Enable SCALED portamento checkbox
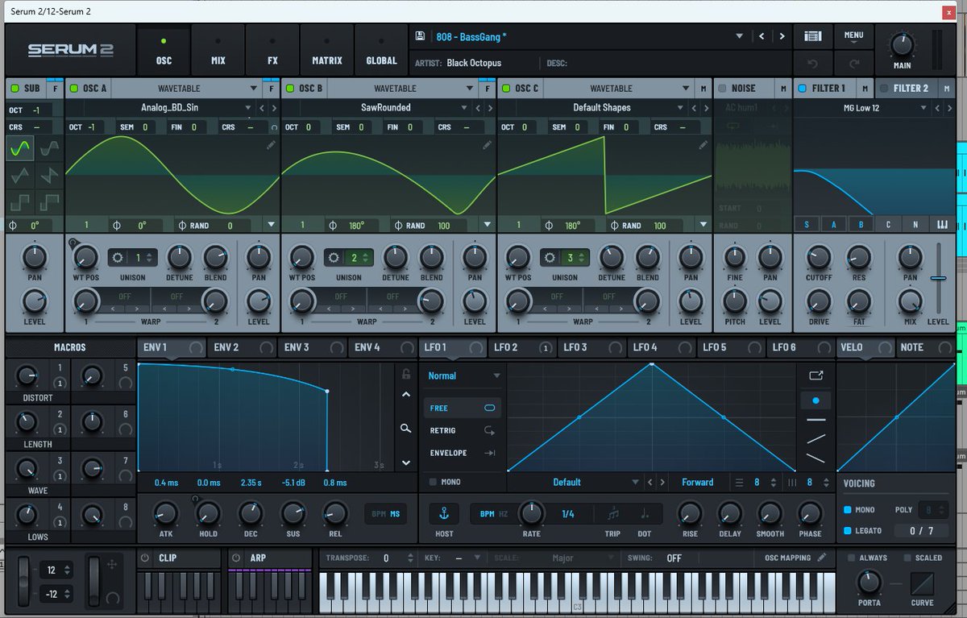Viewport: 967px width, 618px height. (907, 558)
